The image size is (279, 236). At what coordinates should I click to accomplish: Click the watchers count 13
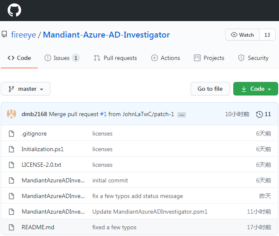267,35
